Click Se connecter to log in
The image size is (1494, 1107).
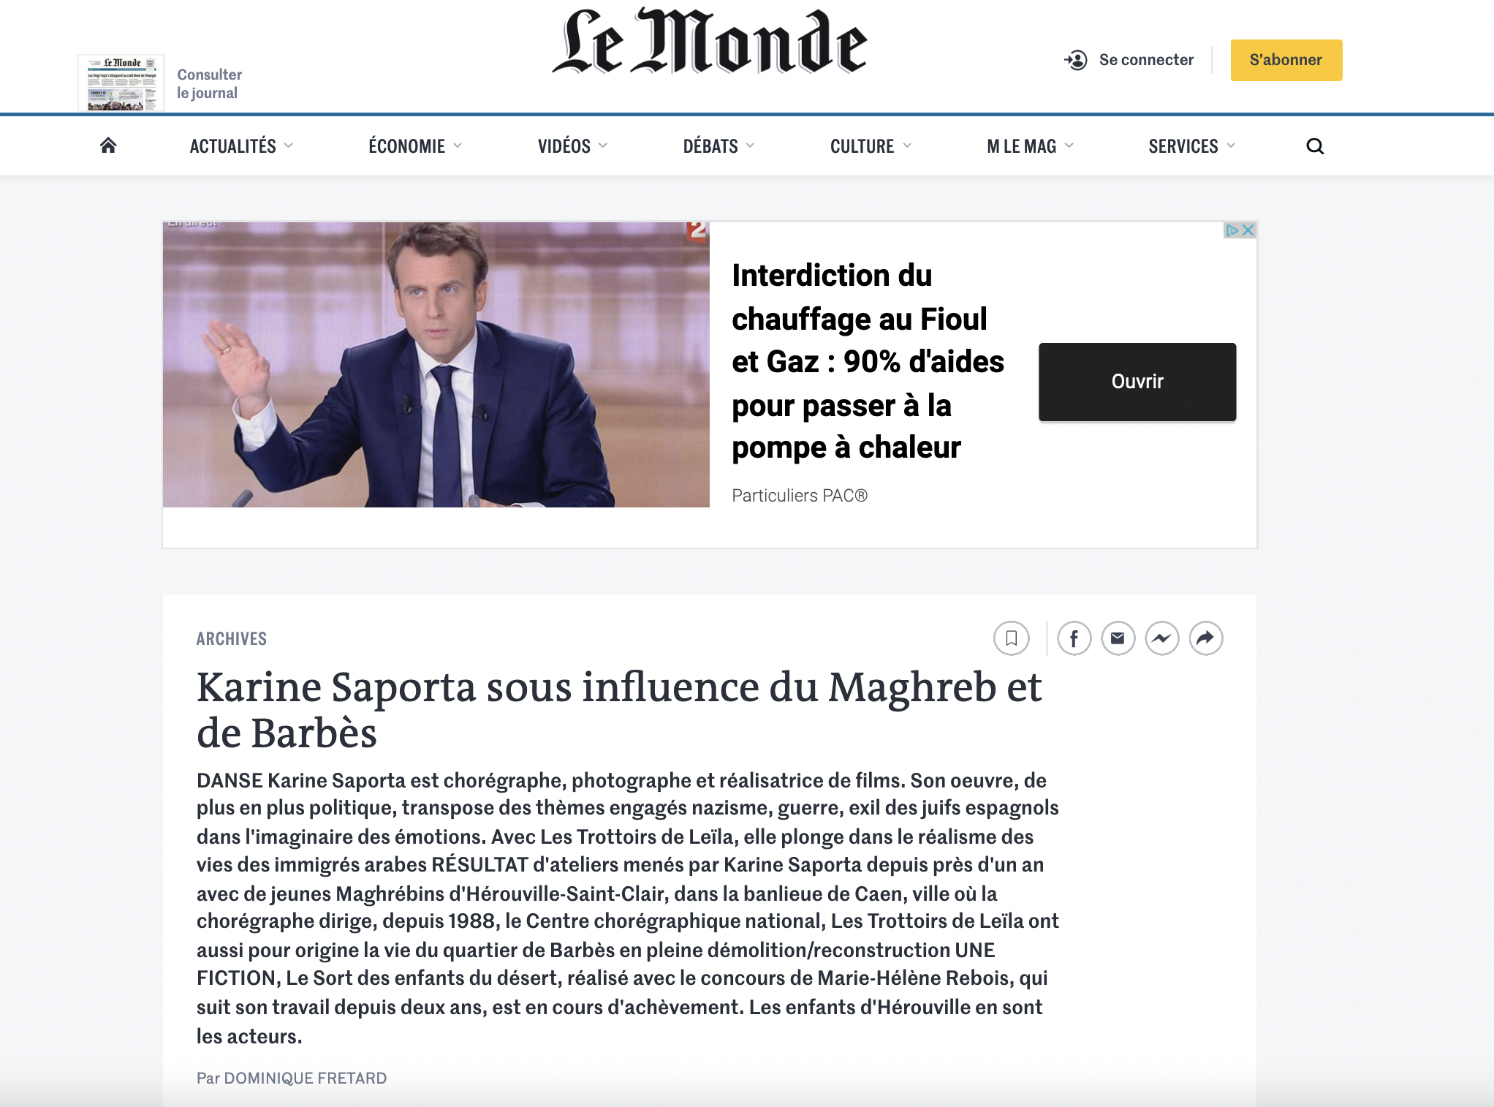point(1129,60)
